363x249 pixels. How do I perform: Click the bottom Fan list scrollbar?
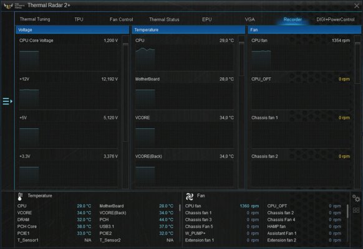click(347, 211)
